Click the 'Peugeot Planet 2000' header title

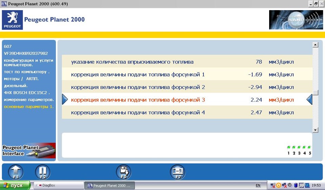click(55, 20)
